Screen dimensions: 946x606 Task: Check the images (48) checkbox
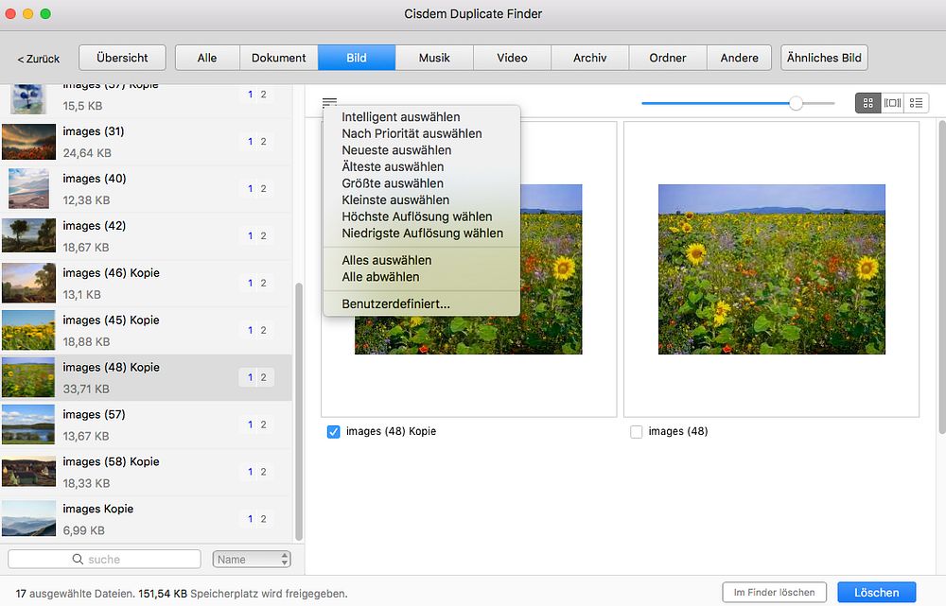tap(636, 432)
